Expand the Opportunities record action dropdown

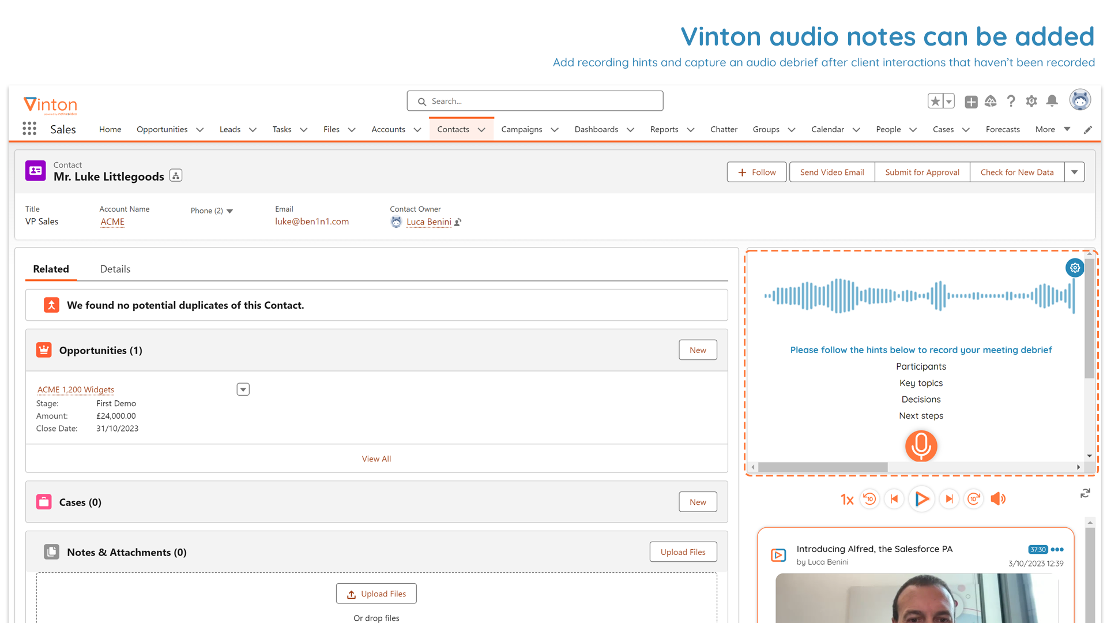(243, 389)
